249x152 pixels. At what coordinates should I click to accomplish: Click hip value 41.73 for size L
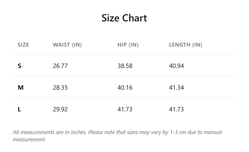point(125,109)
